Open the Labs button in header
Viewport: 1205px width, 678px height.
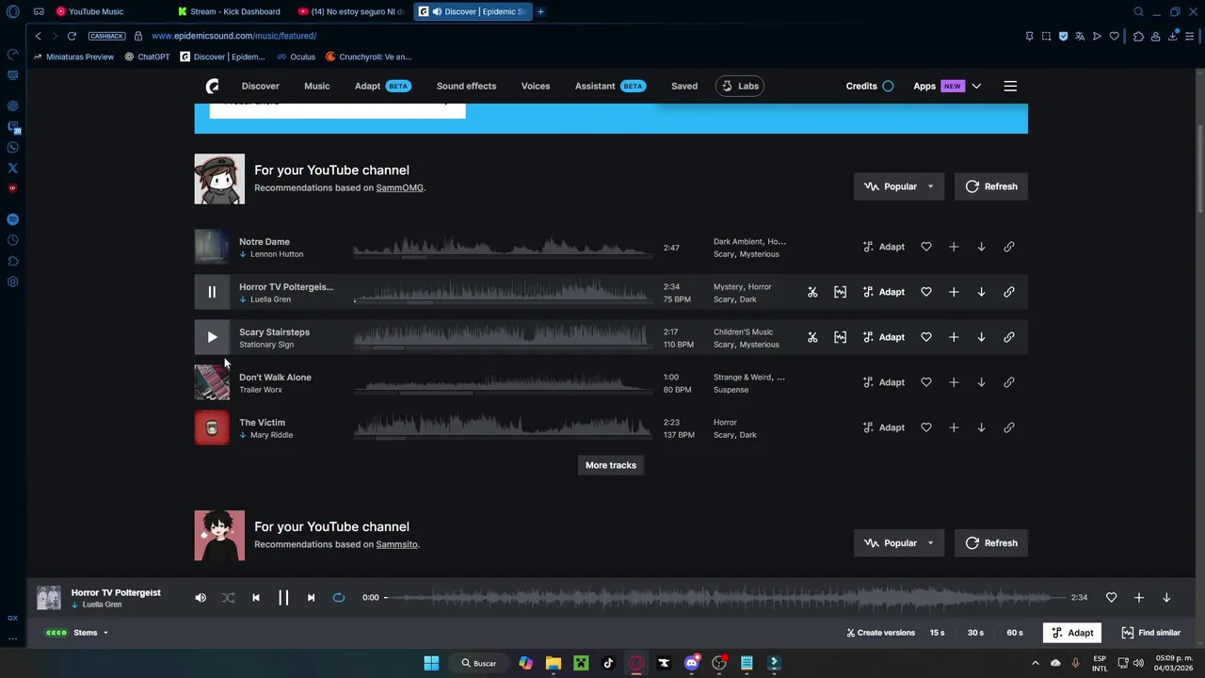tap(740, 86)
